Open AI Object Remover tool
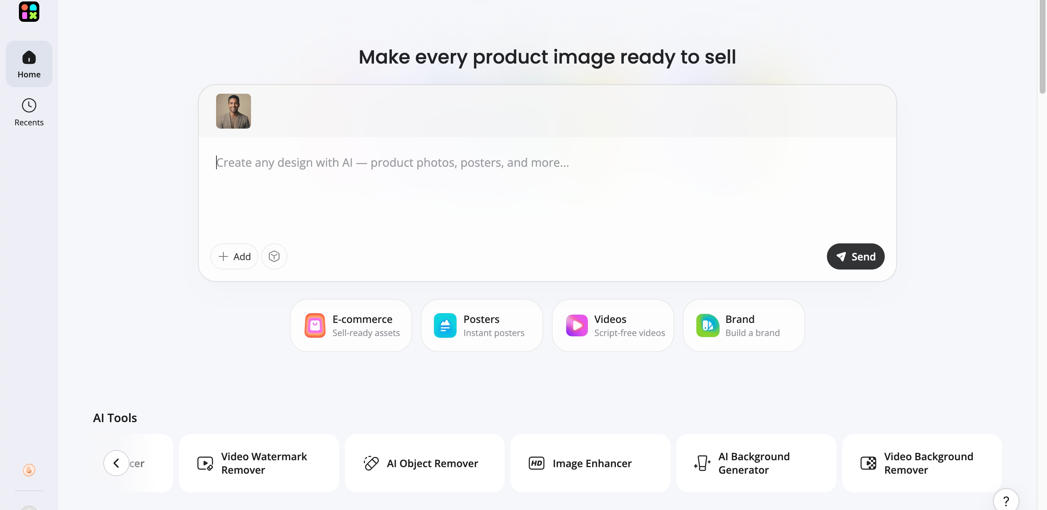The height and width of the screenshot is (510, 1047). click(x=425, y=464)
